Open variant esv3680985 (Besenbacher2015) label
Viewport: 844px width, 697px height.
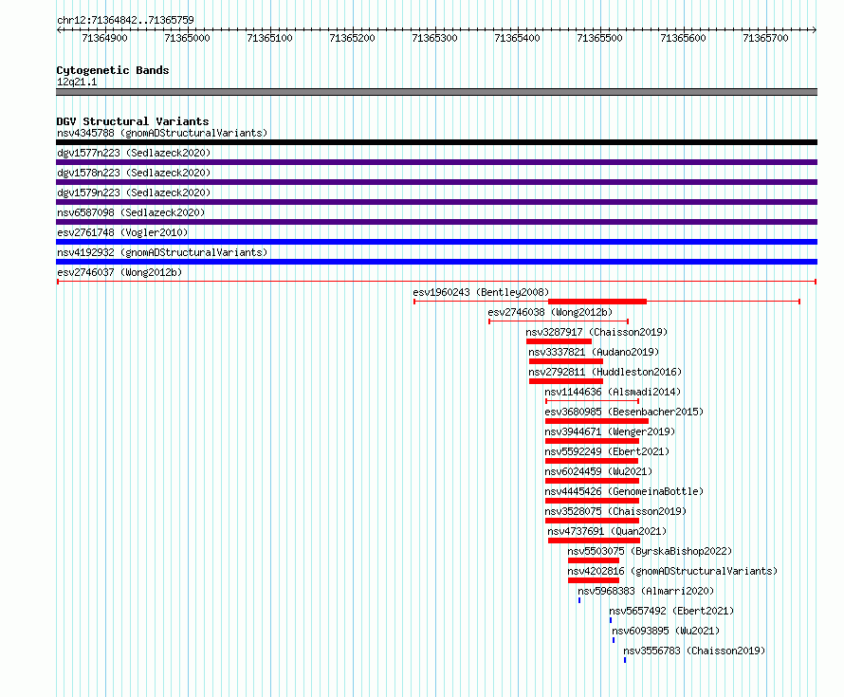[x=624, y=412]
